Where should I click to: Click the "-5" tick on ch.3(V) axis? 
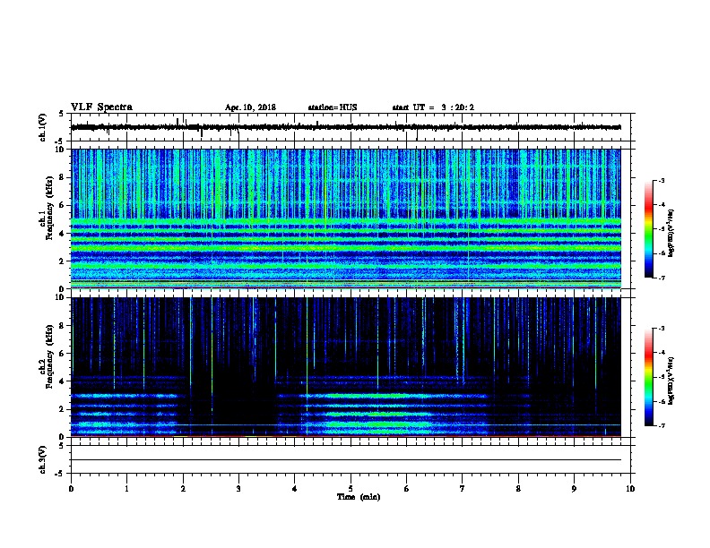60,474
